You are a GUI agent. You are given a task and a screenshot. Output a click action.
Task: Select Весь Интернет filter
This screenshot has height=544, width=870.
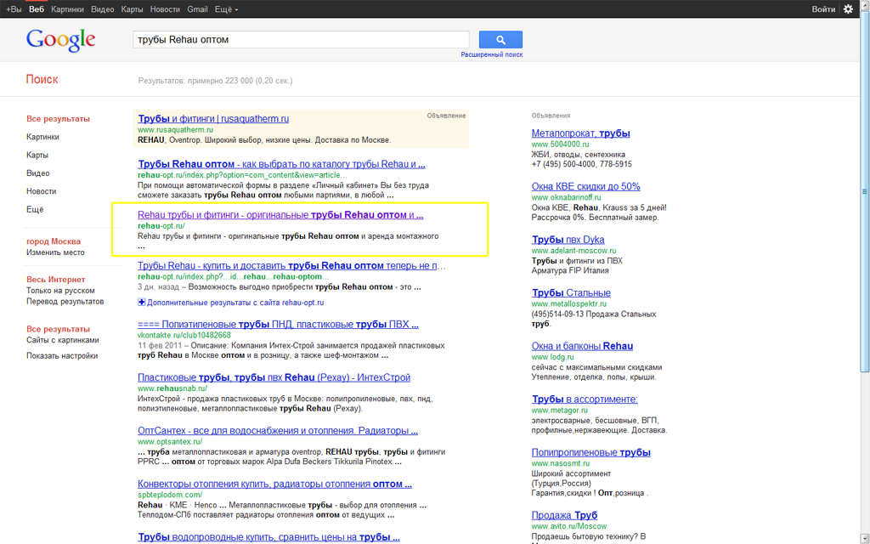click(56, 279)
